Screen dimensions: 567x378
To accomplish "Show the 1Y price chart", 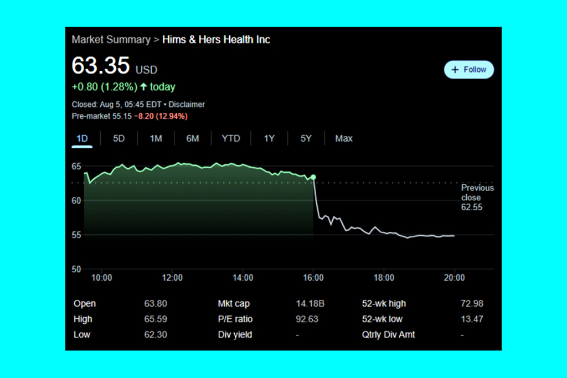I will pyautogui.click(x=269, y=138).
